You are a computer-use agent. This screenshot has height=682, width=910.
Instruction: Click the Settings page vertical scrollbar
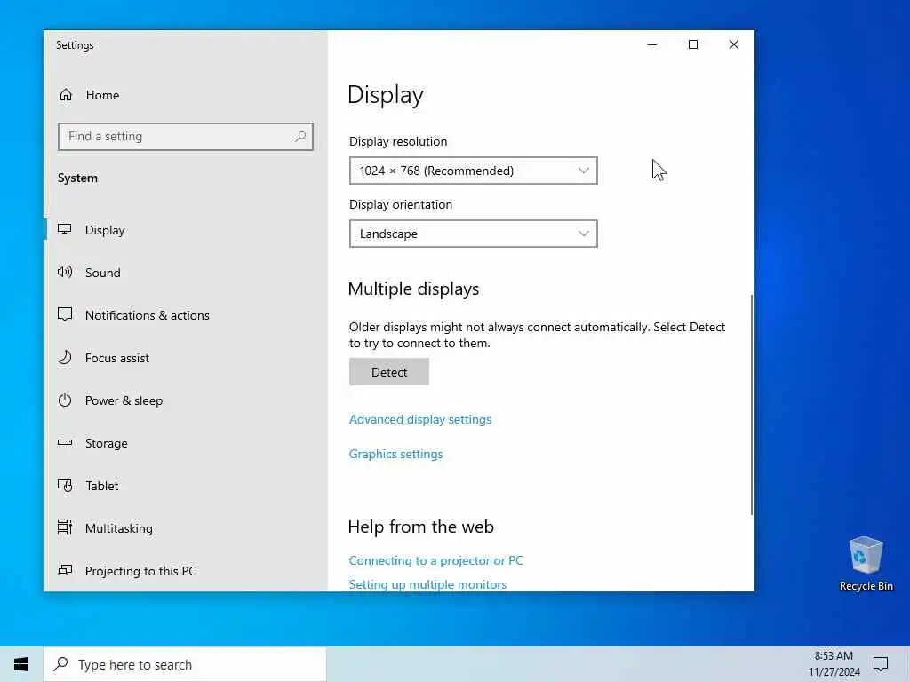click(752, 404)
